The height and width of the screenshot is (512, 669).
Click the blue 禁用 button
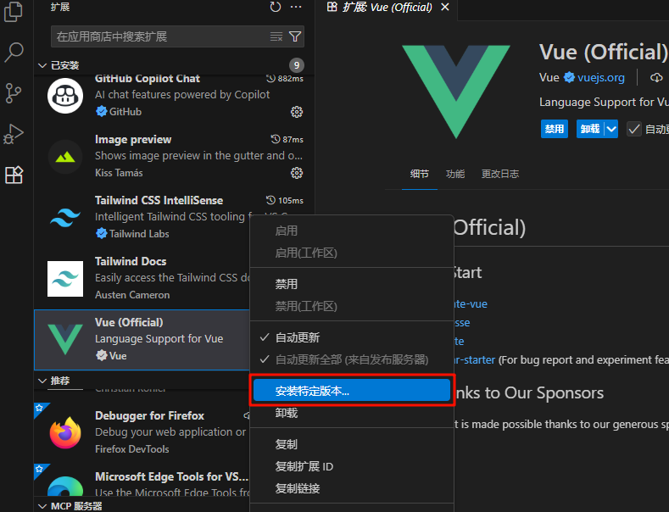[555, 129]
